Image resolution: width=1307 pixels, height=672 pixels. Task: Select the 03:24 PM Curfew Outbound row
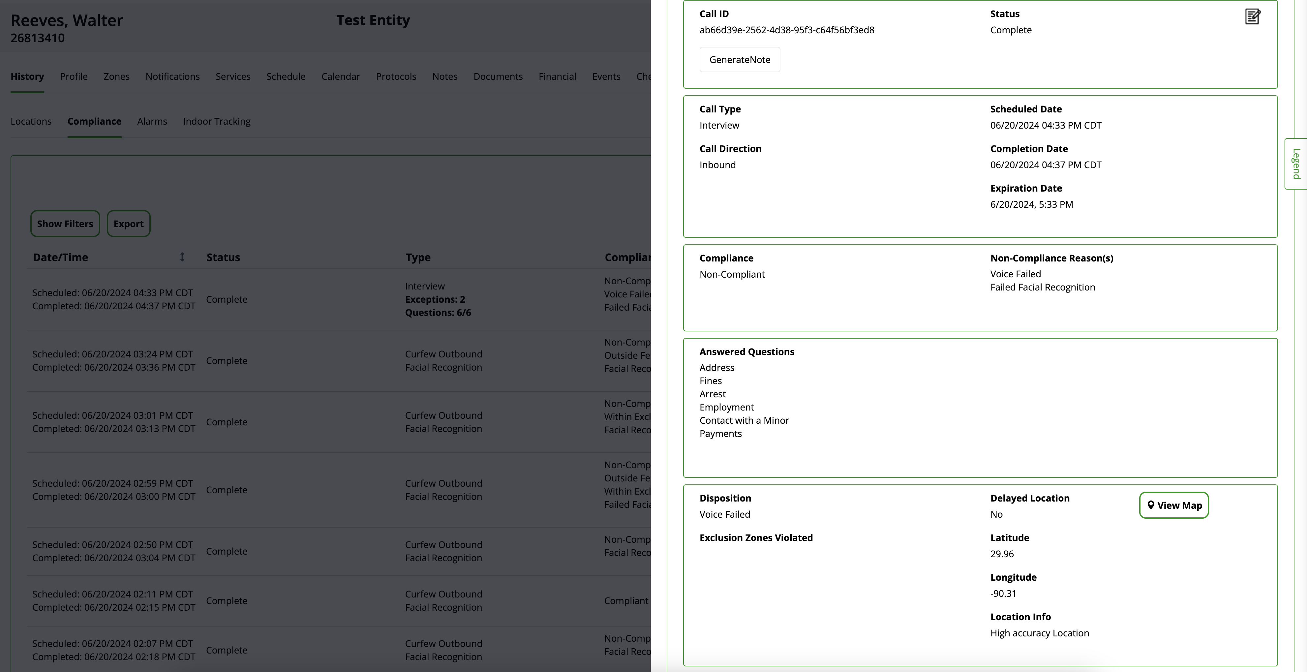coord(304,361)
